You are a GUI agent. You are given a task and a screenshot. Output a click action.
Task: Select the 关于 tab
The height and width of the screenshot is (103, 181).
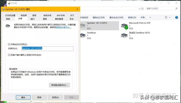72,15
